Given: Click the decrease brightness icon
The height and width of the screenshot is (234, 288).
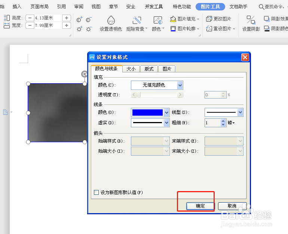Looking at the screenshot, I should [x=89, y=29].
